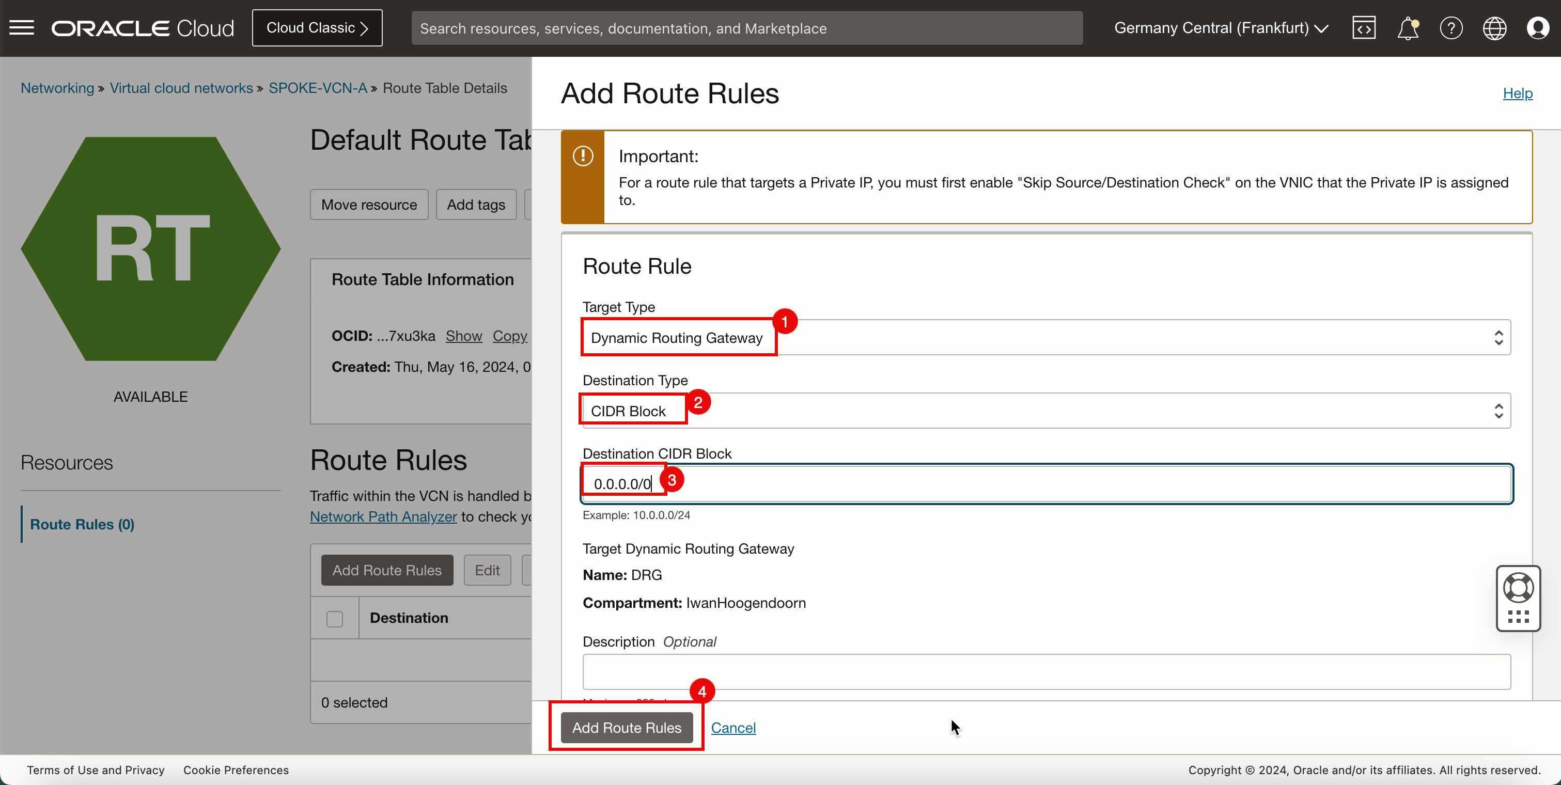
Task: Click the Add Route Rules submit button
Action: point(627,728)
